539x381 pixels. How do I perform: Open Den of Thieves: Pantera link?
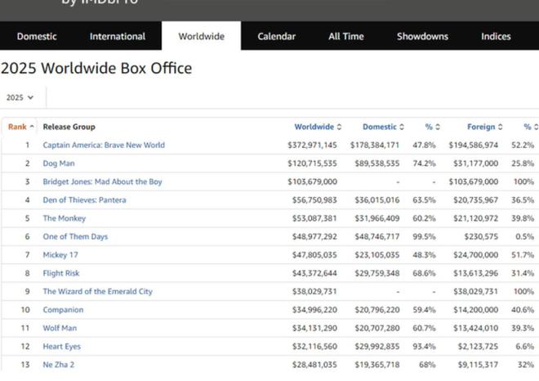coord(85,199)
